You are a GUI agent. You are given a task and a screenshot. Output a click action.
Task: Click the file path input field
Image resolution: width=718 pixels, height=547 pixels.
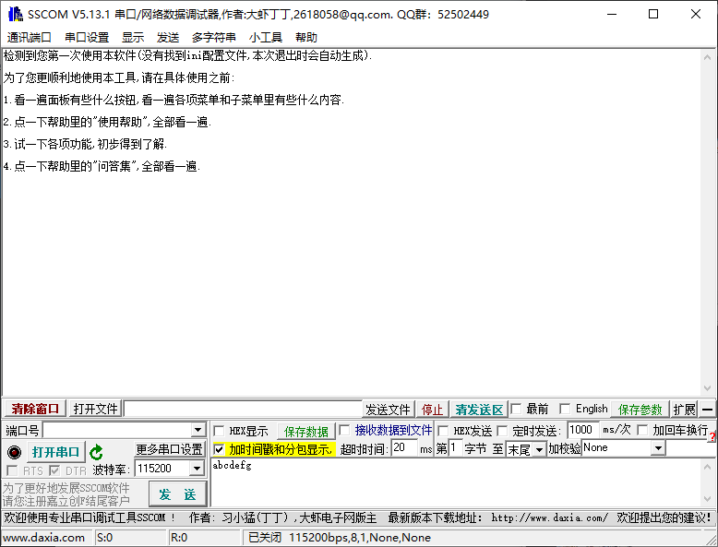tap(243, 409)
